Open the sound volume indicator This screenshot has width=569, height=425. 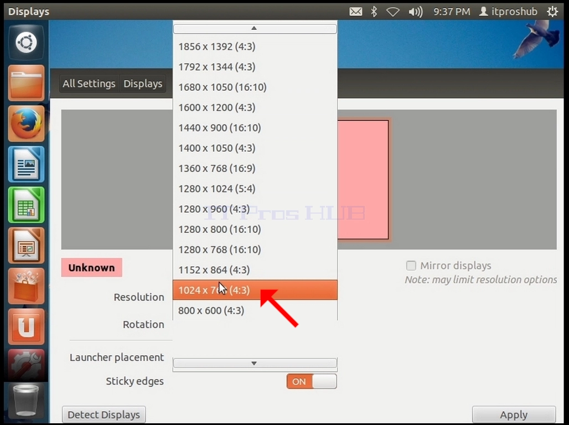[x=416, y=12]
